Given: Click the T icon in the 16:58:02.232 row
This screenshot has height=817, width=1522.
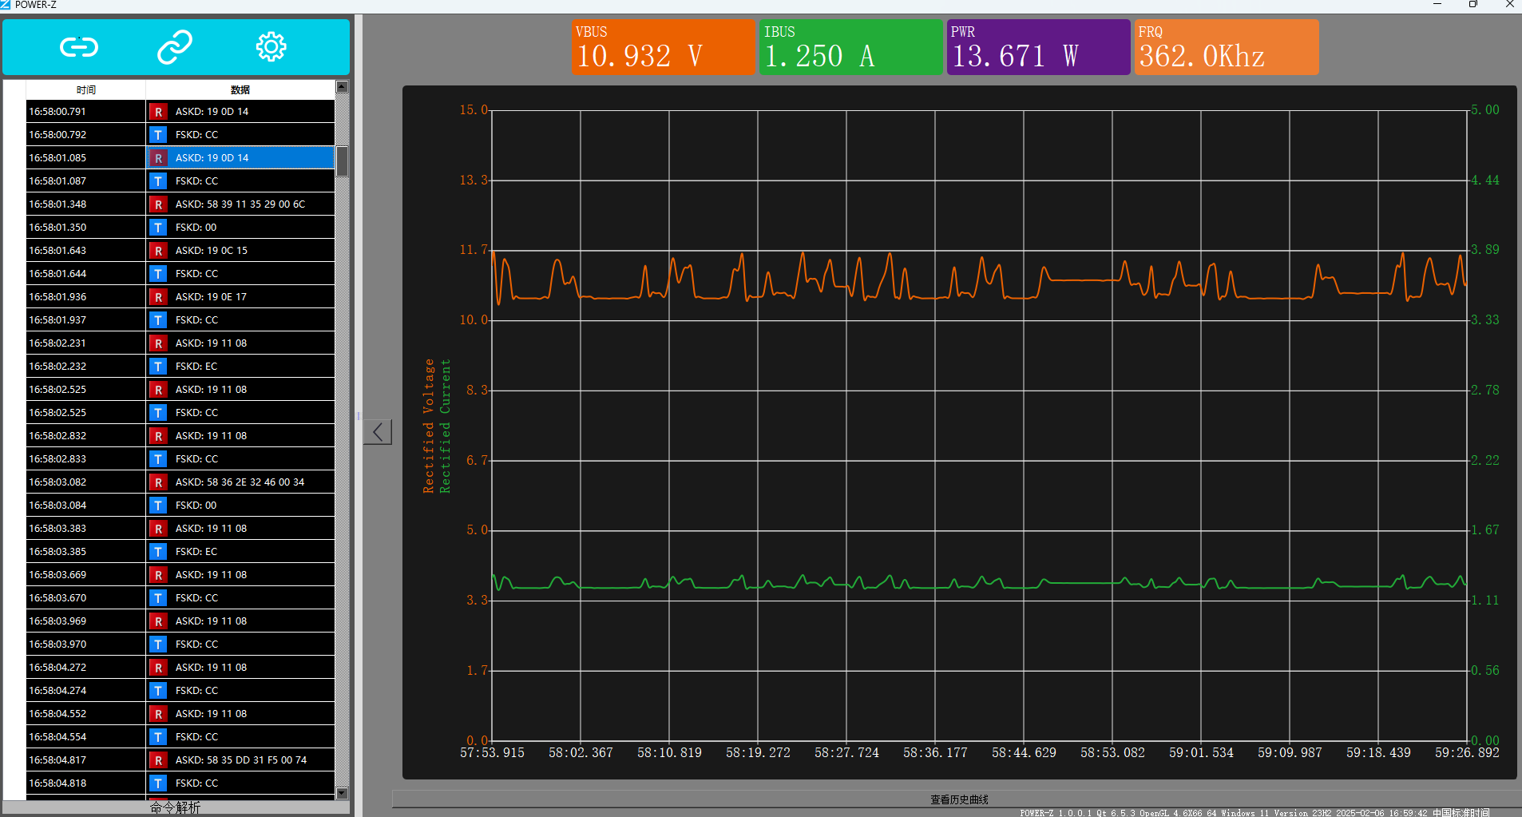Looking at the screenshot, I should [x=158, y=367].
